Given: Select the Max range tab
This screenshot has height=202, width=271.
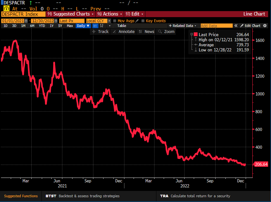Looking at the screenshot, I should click(70, 26).
